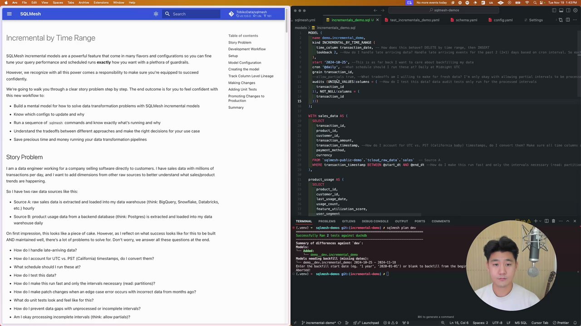This screenshot has width=581, height=326.
Task: Jump to Development Workflow section
Action: 247,49
